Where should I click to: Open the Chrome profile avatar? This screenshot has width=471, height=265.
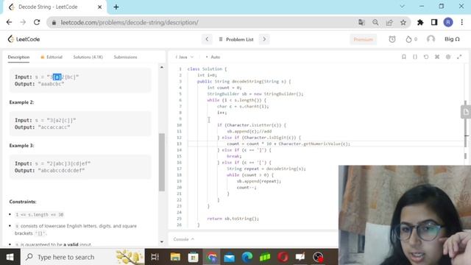point(448,22)
